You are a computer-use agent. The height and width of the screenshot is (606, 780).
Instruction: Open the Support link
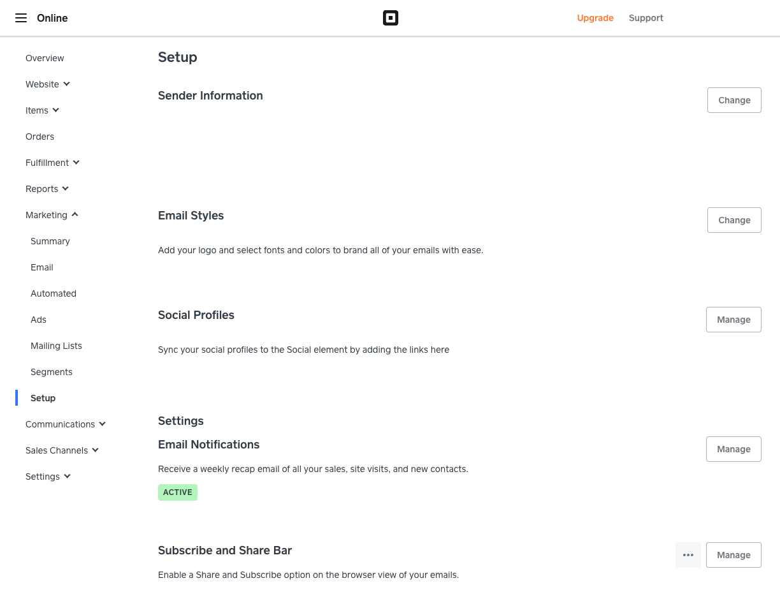coord(646,18)
